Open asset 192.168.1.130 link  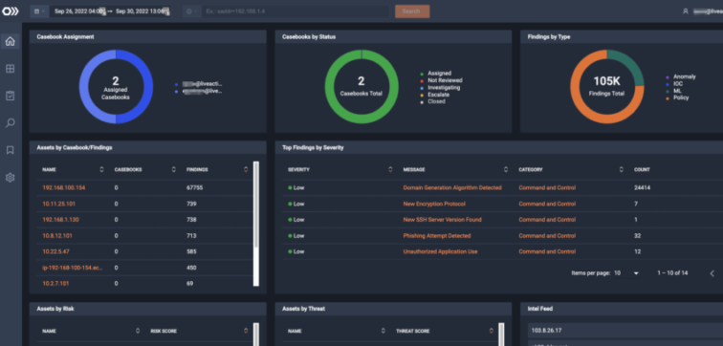(x=60, y=220)
